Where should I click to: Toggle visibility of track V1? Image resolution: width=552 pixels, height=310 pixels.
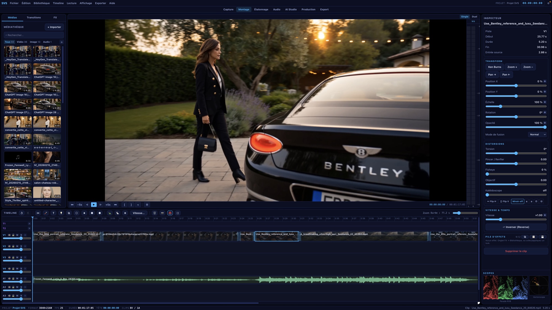[9, 235]
